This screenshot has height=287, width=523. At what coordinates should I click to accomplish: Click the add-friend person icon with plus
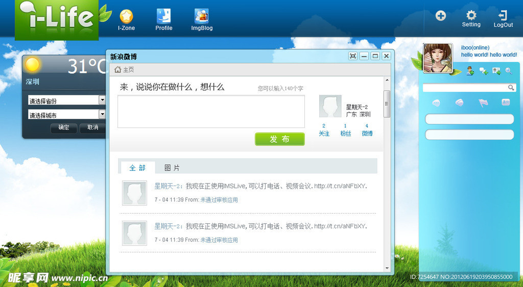(x=470, y=71)
